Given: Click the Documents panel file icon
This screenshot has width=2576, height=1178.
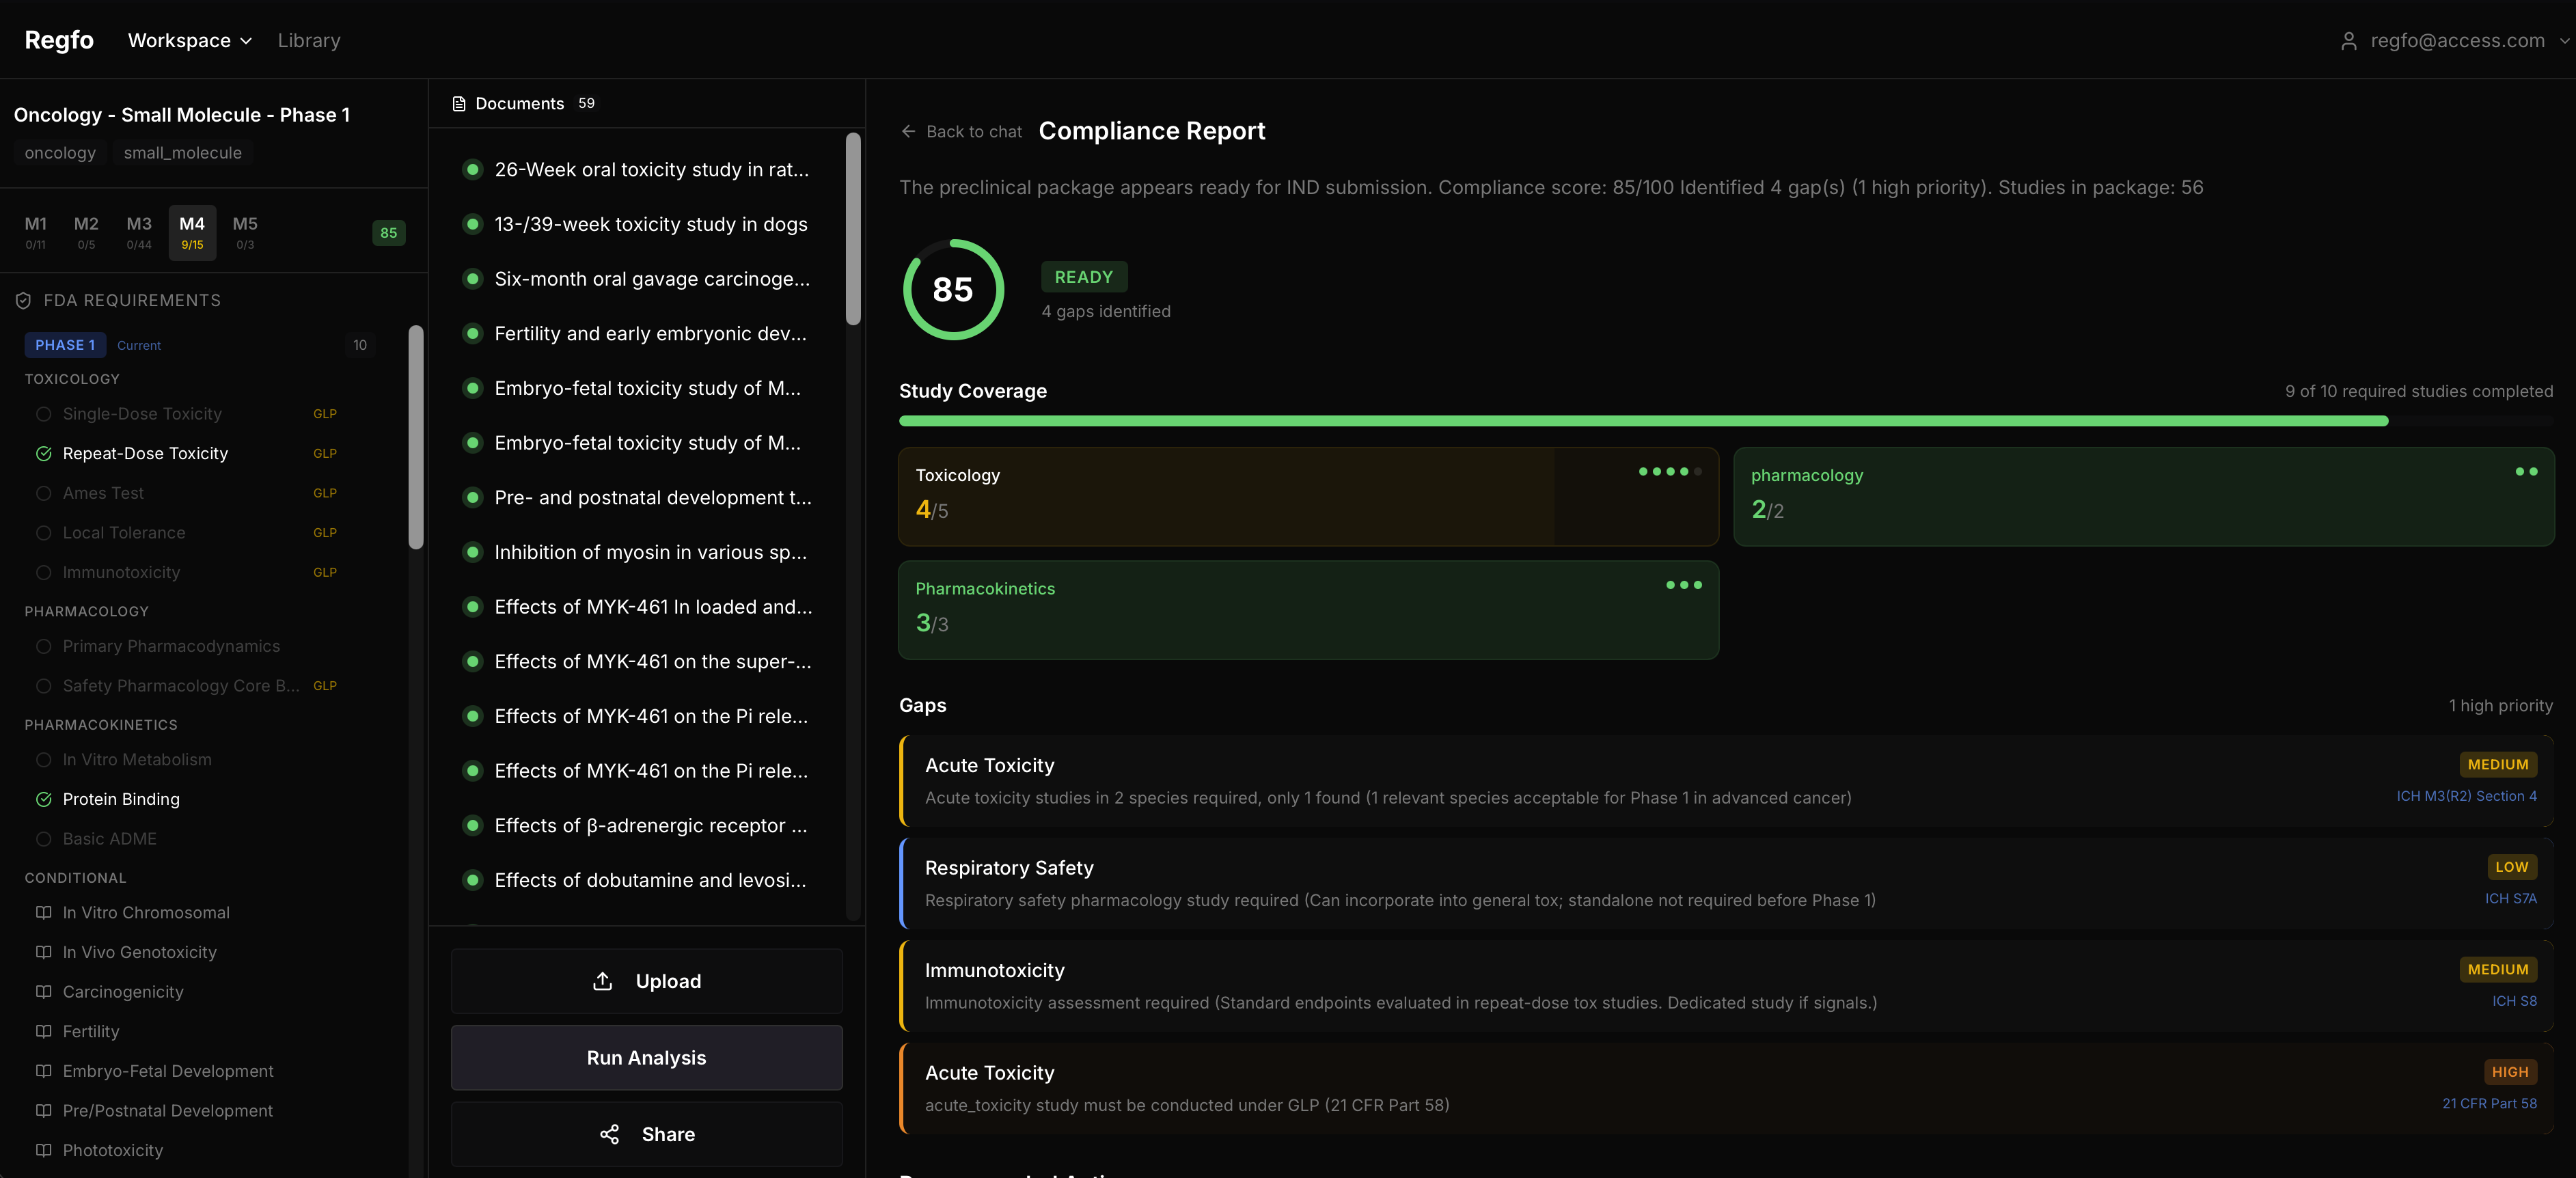Looking at the screenshot, I should click(x=459, y=104).
